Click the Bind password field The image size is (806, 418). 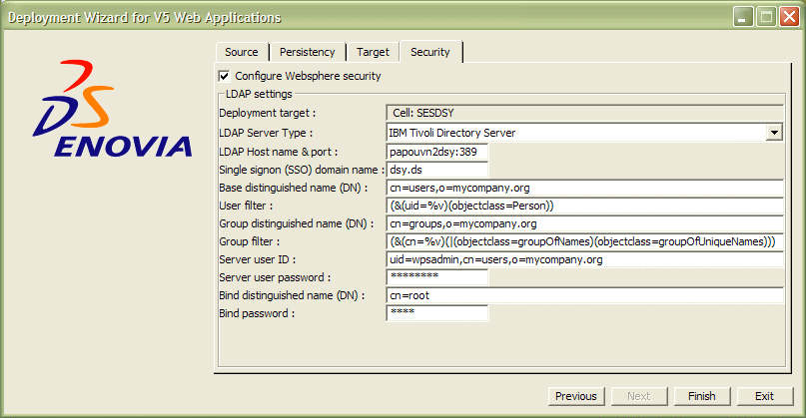point(436,313)
